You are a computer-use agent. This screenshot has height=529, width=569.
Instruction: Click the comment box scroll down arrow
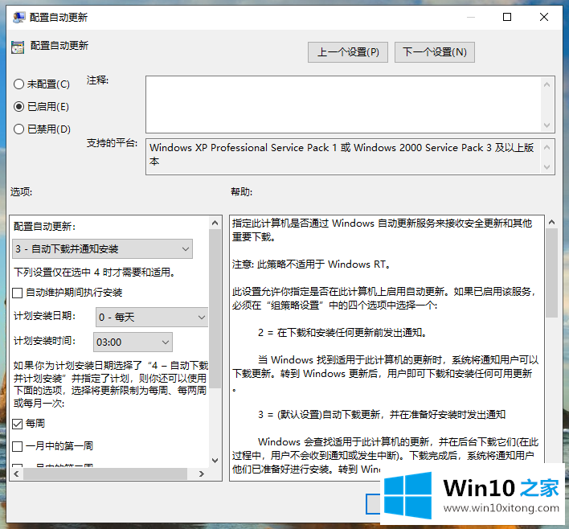(x=546, y=125)
